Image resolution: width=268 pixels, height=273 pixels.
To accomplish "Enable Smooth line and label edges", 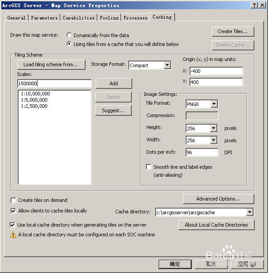I will (149, 167).
